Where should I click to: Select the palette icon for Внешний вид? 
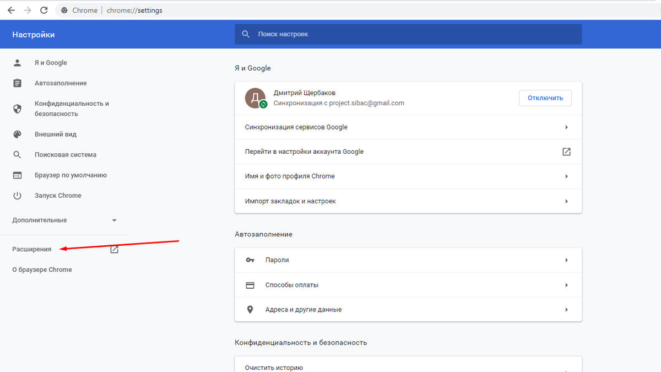click(17, 134)
